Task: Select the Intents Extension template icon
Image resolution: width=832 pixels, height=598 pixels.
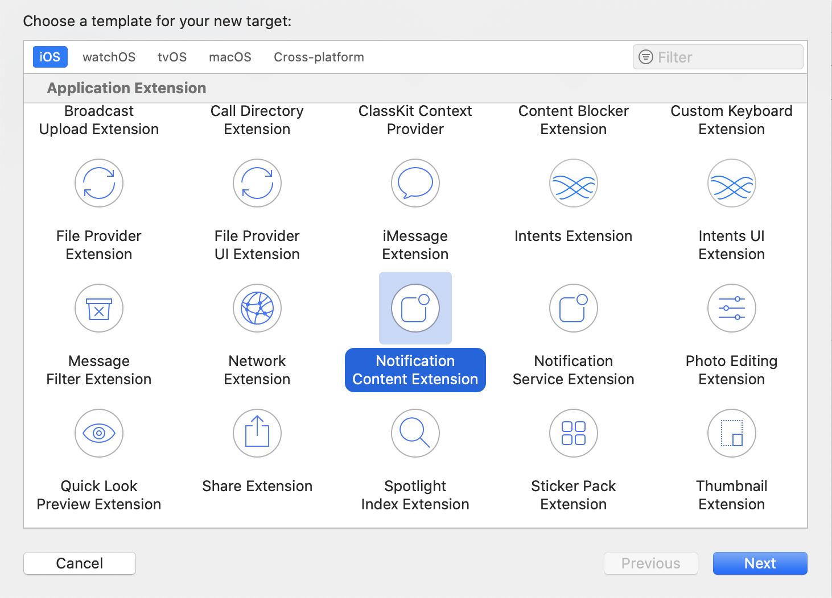Action: pyautogui.click(x=574, y=183)
